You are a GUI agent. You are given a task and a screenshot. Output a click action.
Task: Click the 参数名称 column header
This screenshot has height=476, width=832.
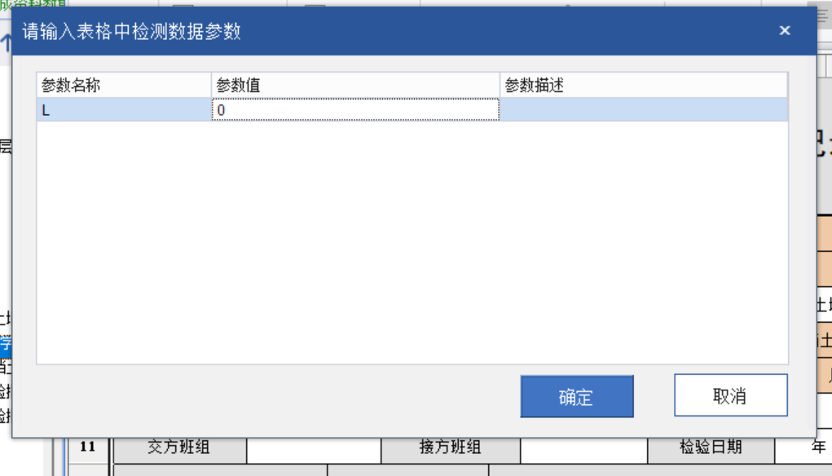pyautogui.click(x=124, y=85)
